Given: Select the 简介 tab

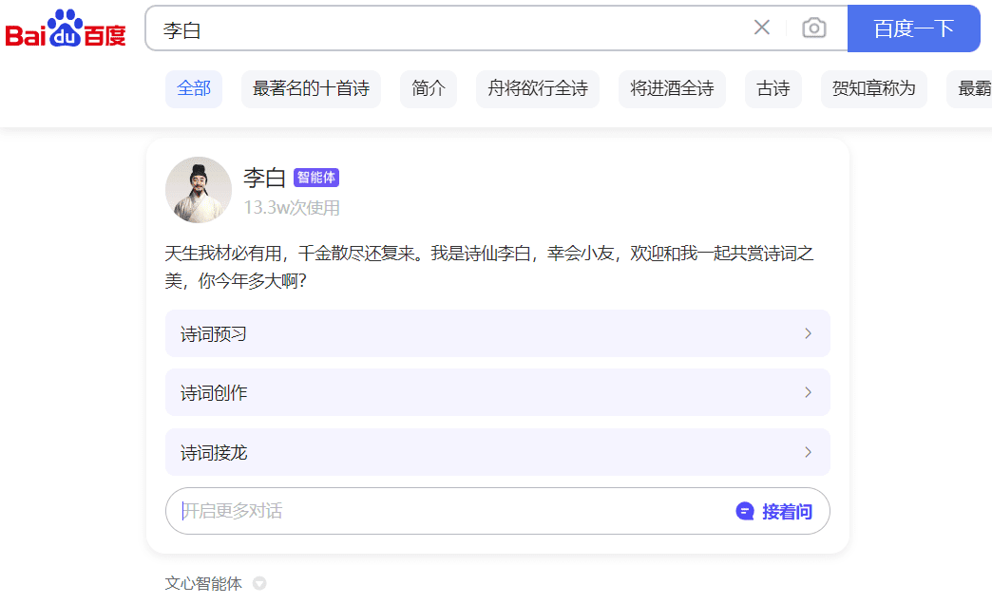Looking at the screenshot, I should [x=429, y=88].
